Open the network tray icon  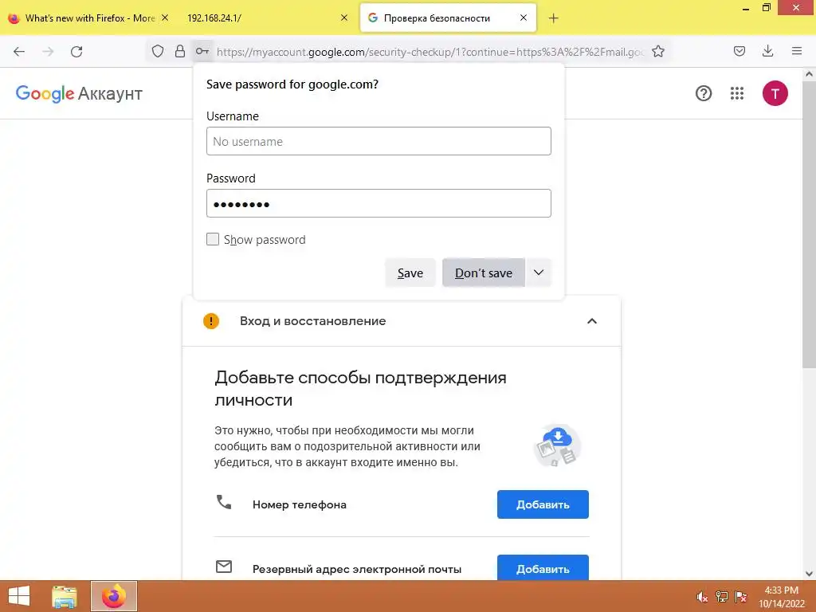point(722,596)
